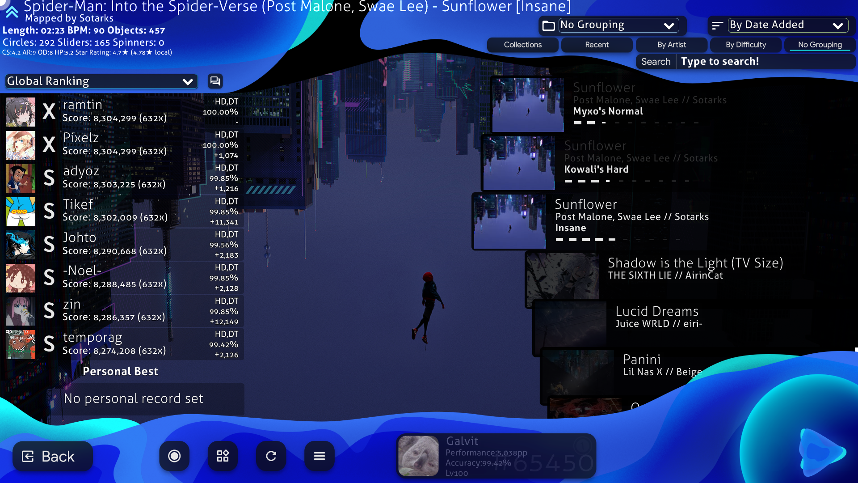858x483 pixels.
Task: Switch to the By Difficulty tab
Action: [745, 45]
